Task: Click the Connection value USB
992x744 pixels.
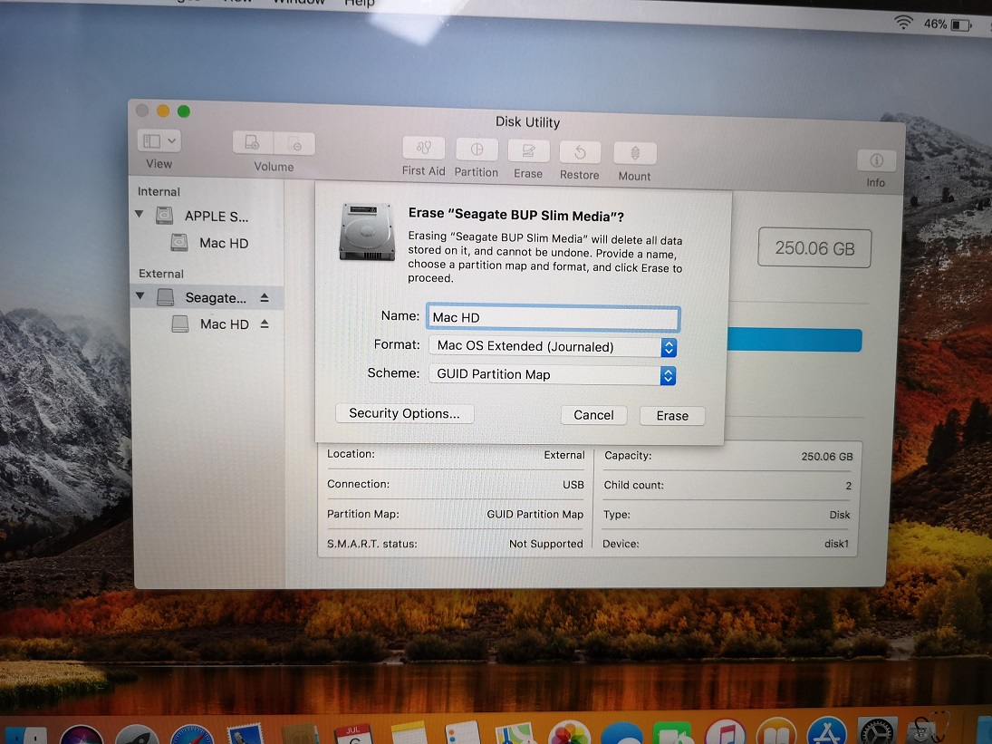Action: coord(573,485)
